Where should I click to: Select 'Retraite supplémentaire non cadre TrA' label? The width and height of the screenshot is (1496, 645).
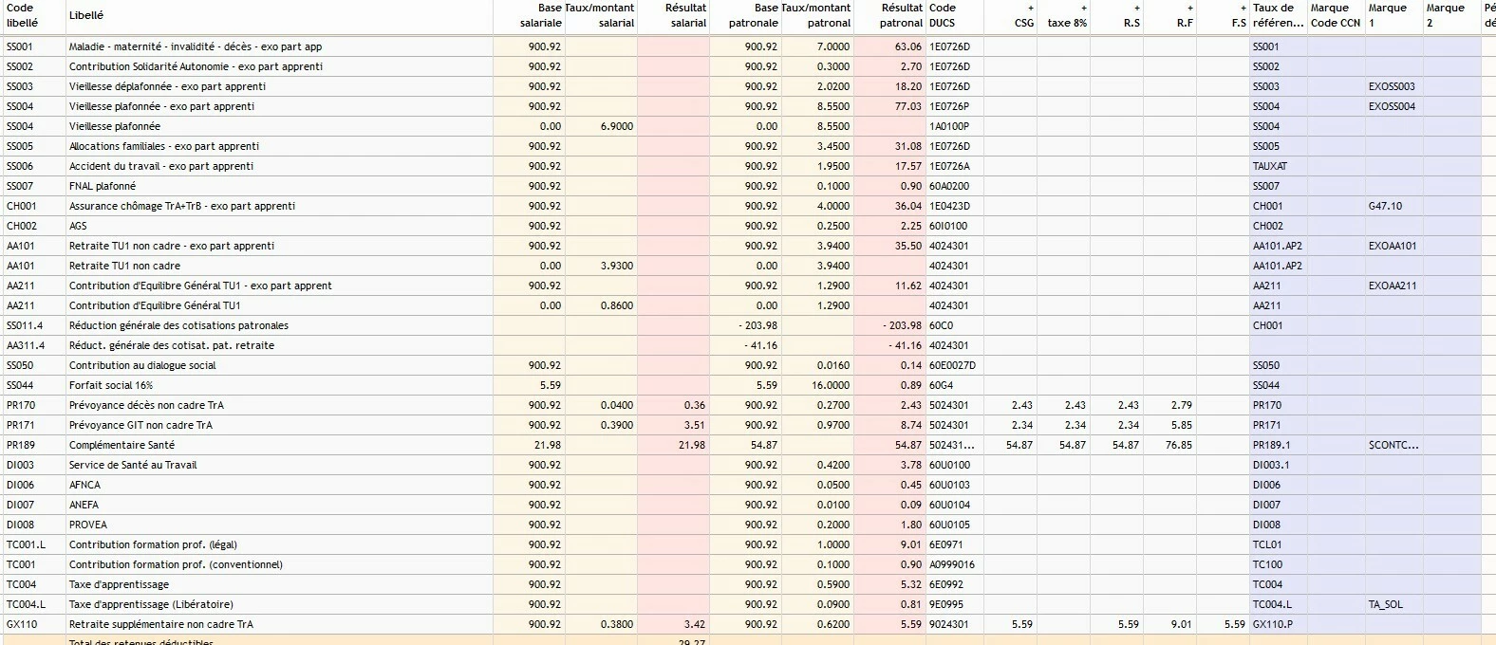pos(161,624)
